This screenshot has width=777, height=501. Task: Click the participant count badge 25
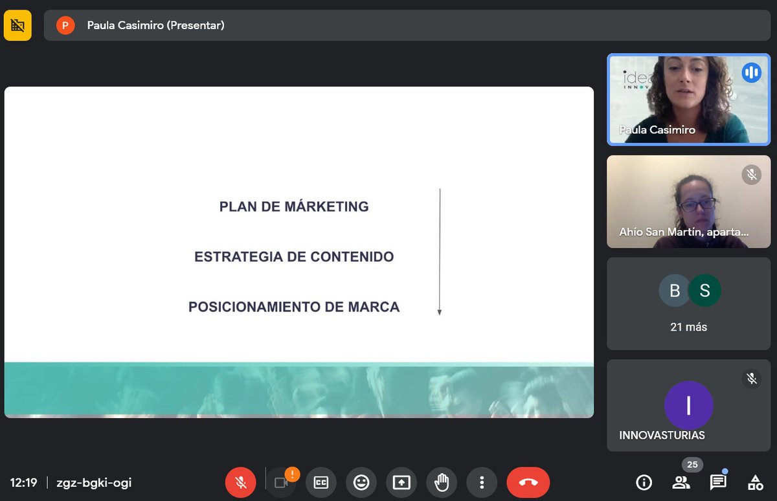coord(692,465)
